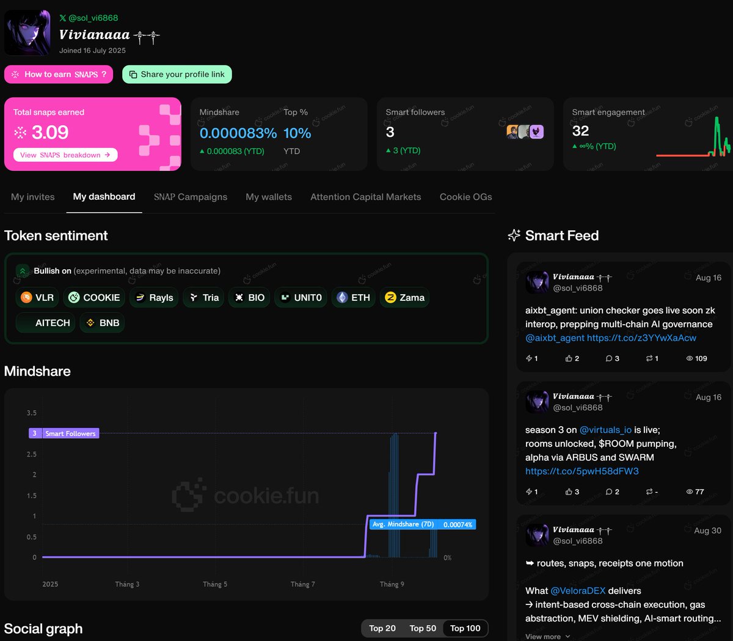Click retweet icon on the aixbt_agent post
This screenshot has height=641, width=733.
(x=649, y=358)
